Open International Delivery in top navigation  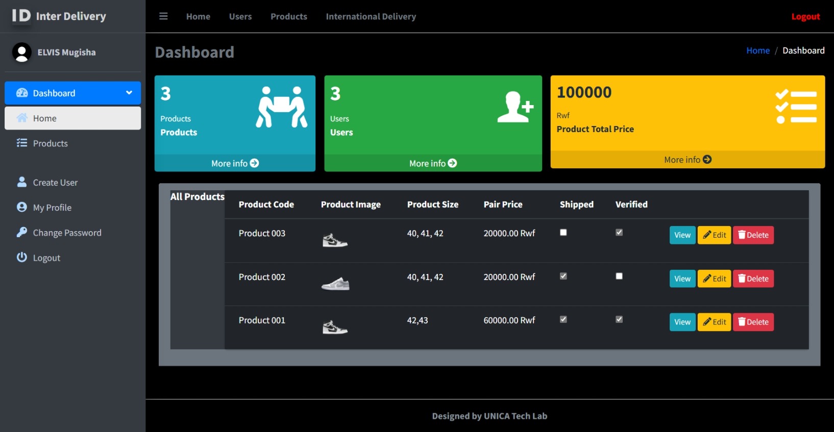tap(371, 16)
